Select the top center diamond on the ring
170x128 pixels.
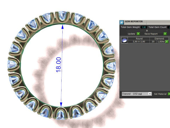pyautogui.click(x=63, y=16)
